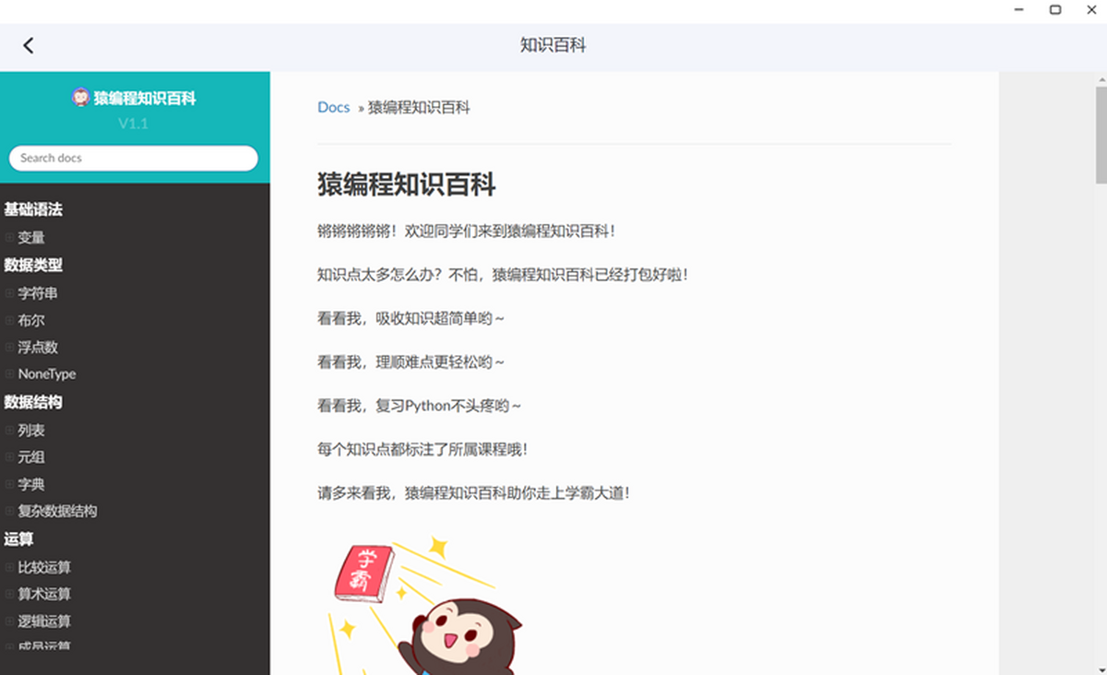Image resolution: width=1107 pixels, height=675 pixels.
Task: Maximize the application window
Action: pos(1055,10)
